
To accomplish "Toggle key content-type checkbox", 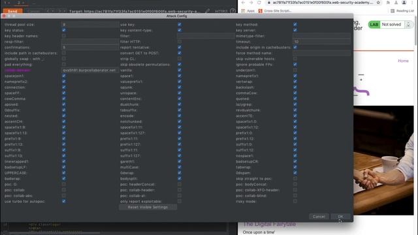I will pyautogui.click(x=180, y=30).
